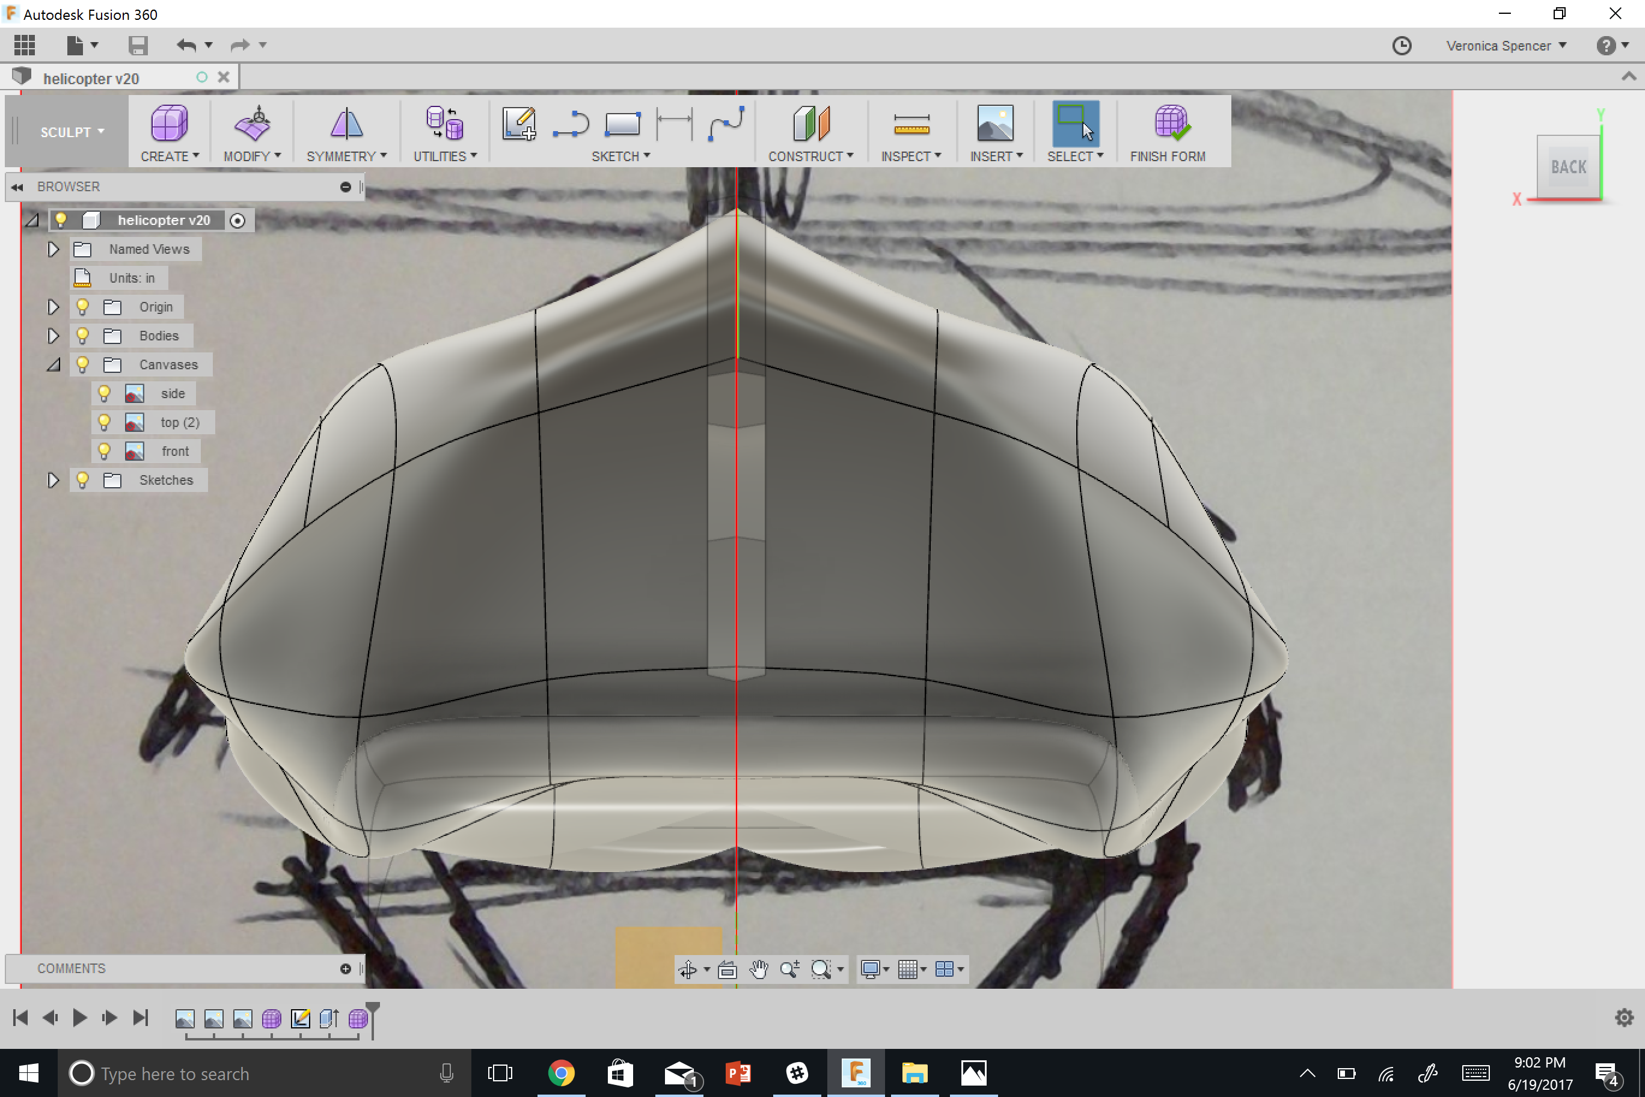Click BACK face of view cube

1568,167
